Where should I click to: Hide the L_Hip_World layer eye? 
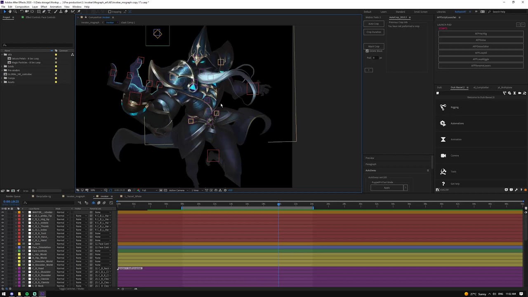pyautogui.click(x=2, y=254)
